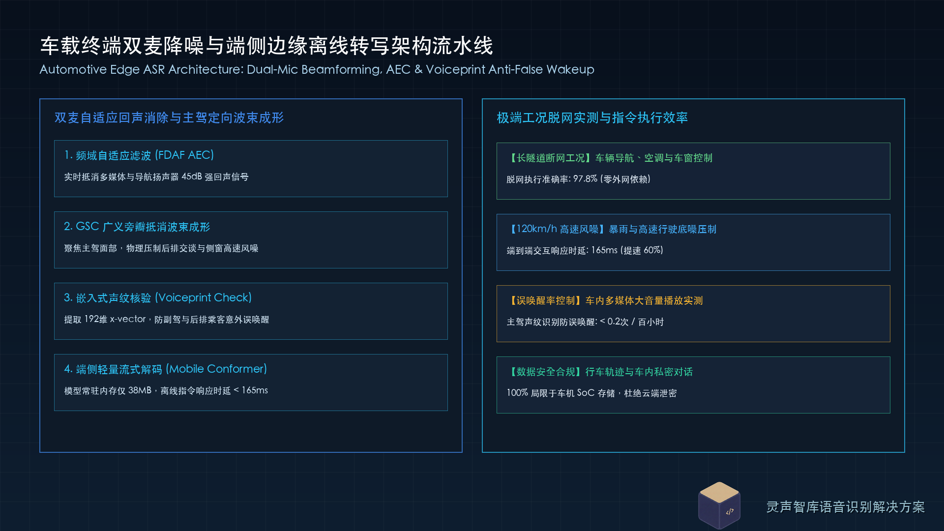Click the text 模型常驻内存仅 38MB，离线指令响应时延 < 165ms
The image size is (944, 531).
(x=166, y=391)
